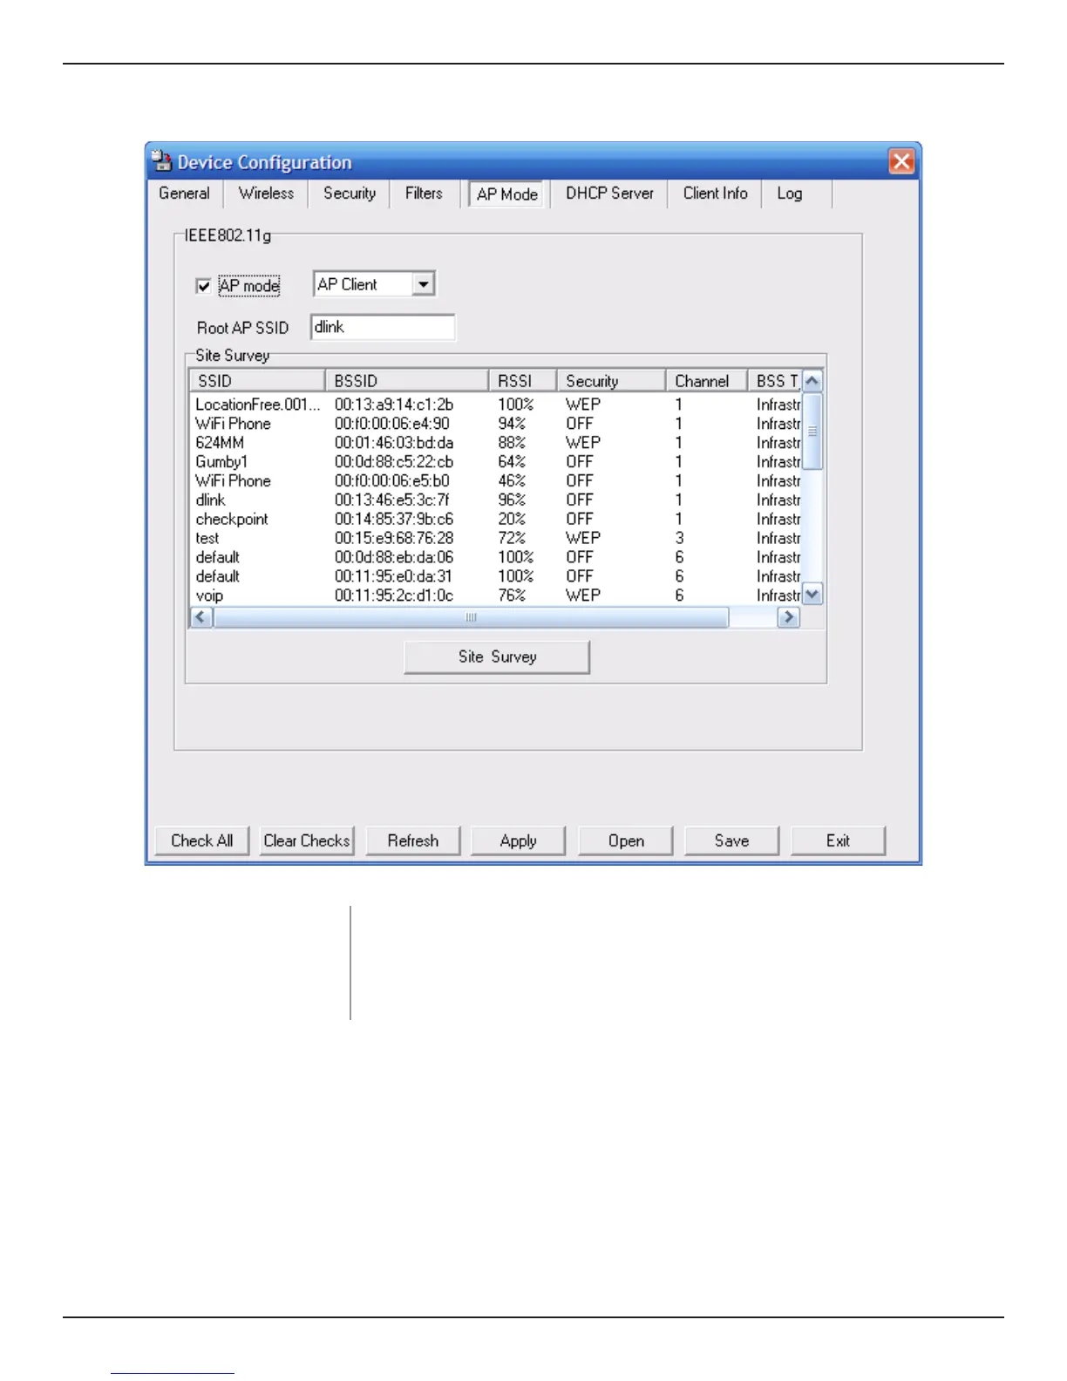Open the DHCP Server tab
Image resolution: width=1067 pixels, height=1381 pixels.
(x=609, y=194)
